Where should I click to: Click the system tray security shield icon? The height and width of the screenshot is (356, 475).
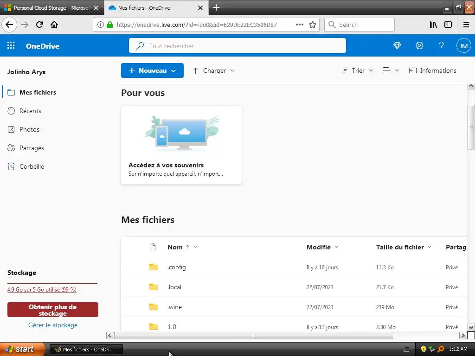click(424, 349)
